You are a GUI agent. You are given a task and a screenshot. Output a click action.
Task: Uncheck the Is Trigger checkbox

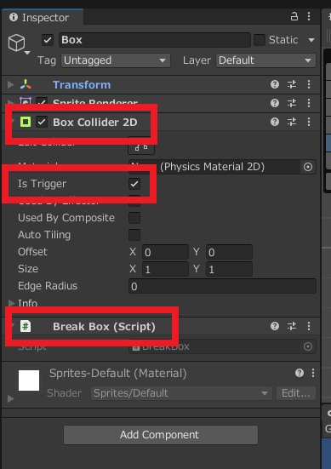(134, 184)
